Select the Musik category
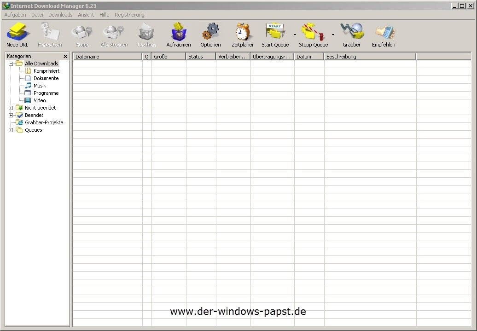The image size is (477, 331). tap(40, 86)
